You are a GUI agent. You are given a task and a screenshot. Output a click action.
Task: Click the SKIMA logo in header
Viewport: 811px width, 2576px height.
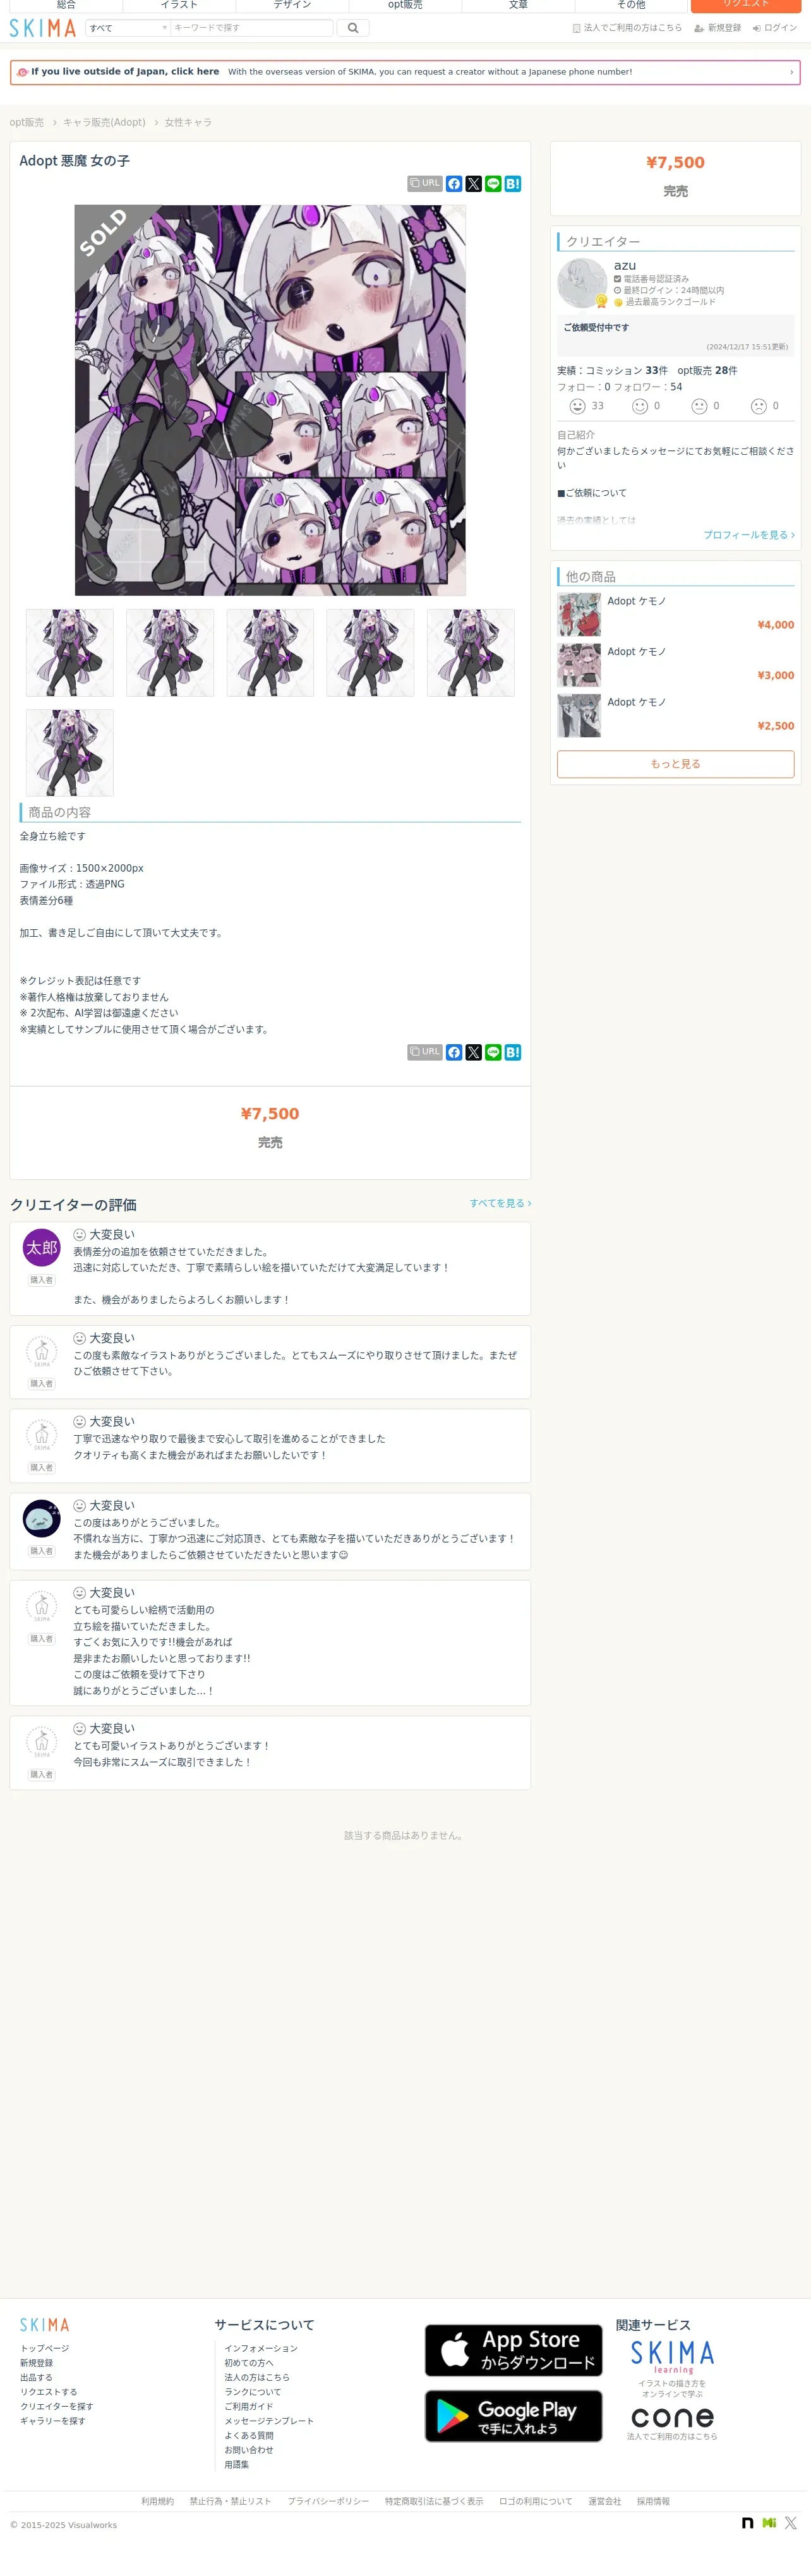pyautogui.click(x=42, y=28)
